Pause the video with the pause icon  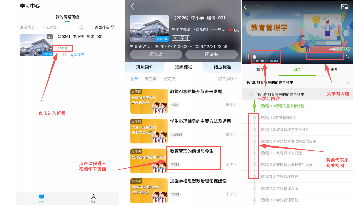coord(247,57)
